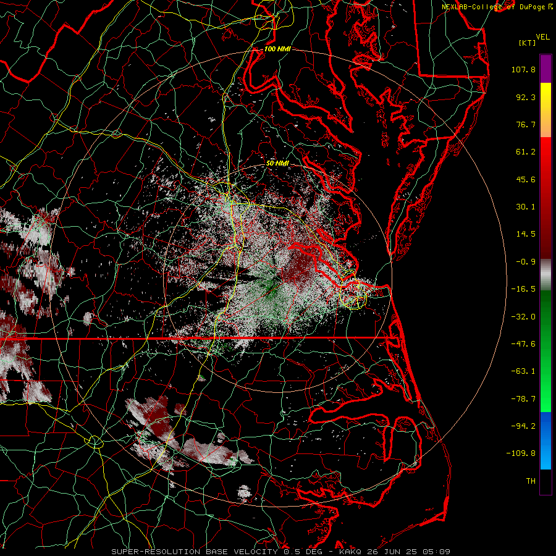
Task: Click the VEL legend title
Action: pyautogui.click(x=542, y=37)
